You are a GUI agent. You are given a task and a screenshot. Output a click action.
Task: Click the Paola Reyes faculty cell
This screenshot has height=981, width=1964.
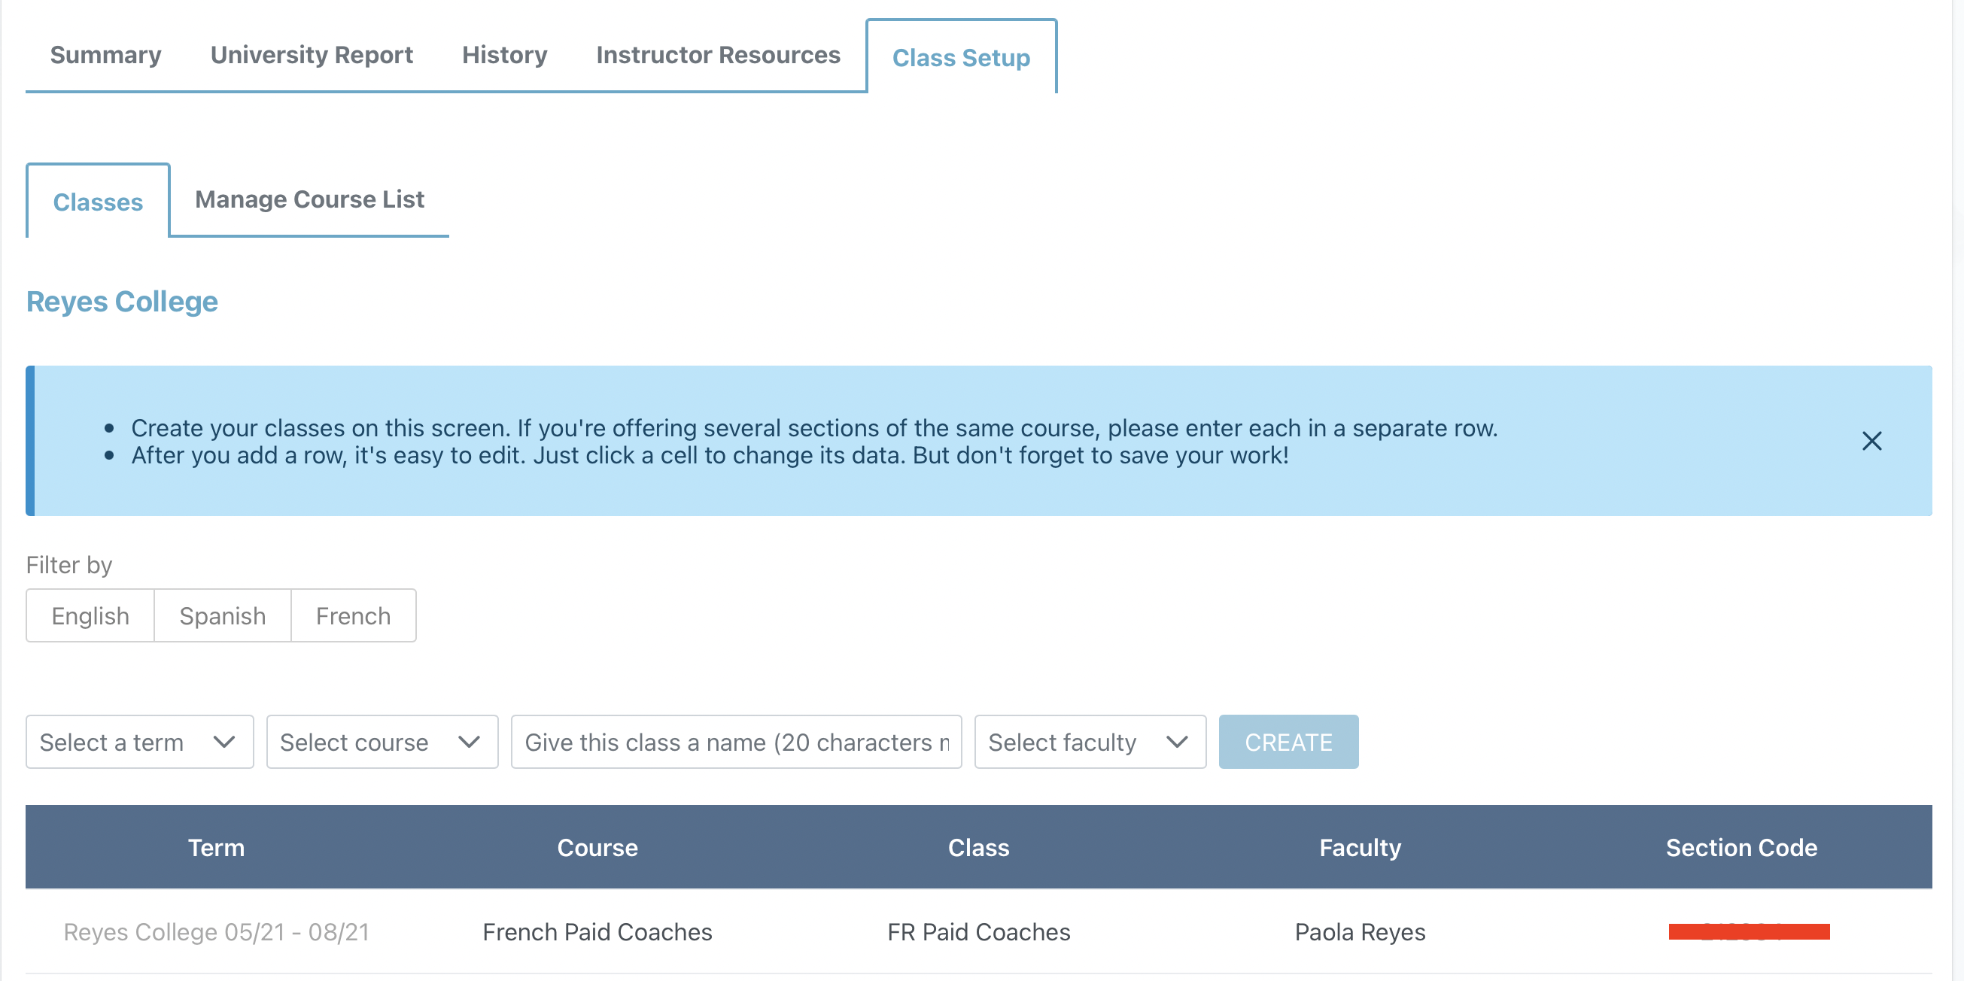(x=1360, y=931)
